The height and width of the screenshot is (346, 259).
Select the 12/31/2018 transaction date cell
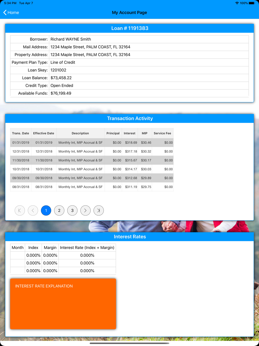click(21, 151)
